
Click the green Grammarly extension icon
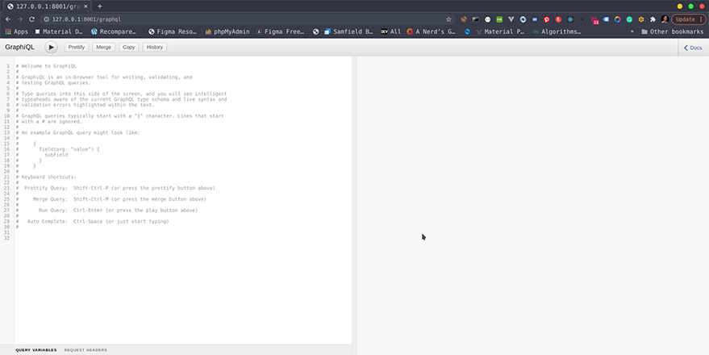coord(629,19)
